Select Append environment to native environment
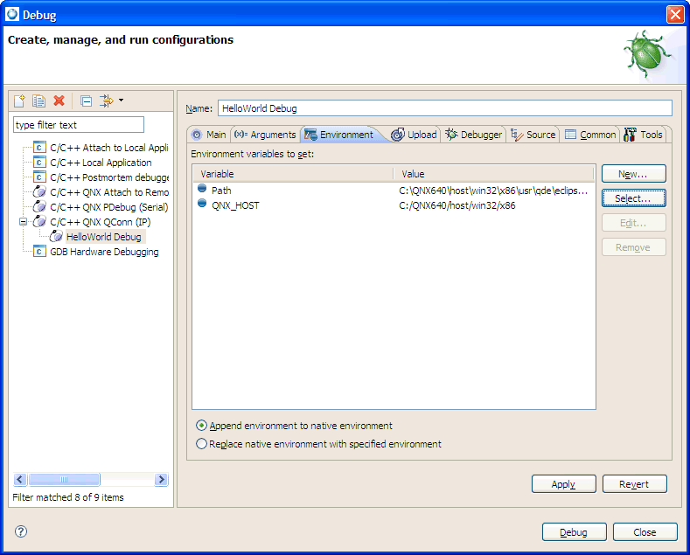 [202, 426]
